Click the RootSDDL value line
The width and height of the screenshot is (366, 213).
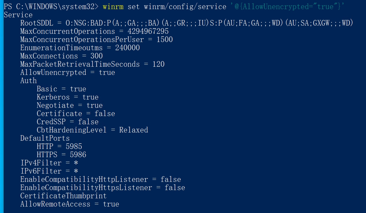click(x=186, y=23)
